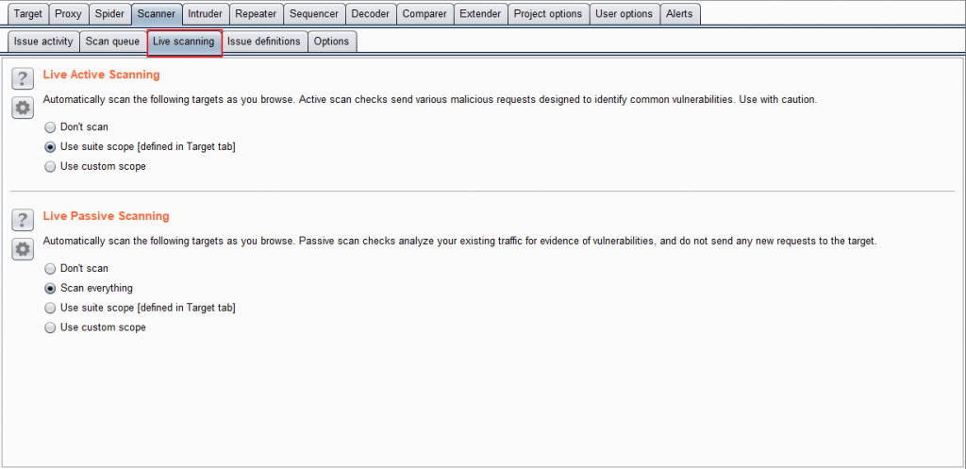Open settings gear for Live Active Scanning
The image size is (966, 469).
click(x=23, y=108)
